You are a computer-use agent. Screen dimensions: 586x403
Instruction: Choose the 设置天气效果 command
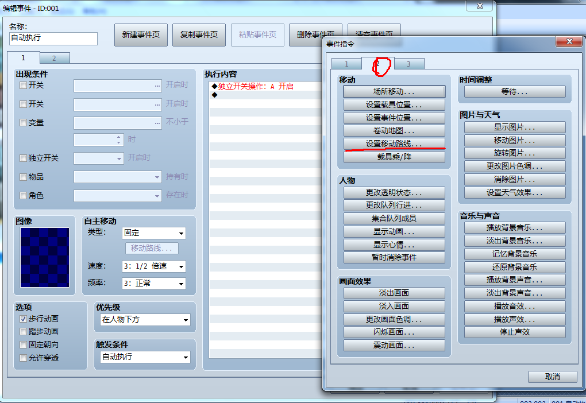515,193
